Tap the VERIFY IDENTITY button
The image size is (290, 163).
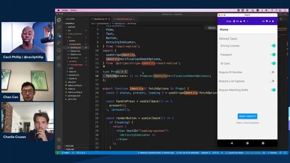point(247,116)
